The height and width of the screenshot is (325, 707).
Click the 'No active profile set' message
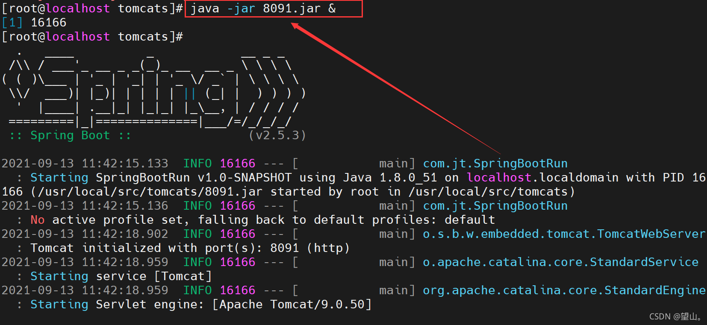tap(107, 220)
